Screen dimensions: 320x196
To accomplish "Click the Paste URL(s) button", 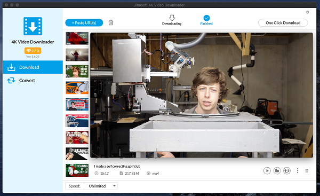I will [x=84, y=22].
